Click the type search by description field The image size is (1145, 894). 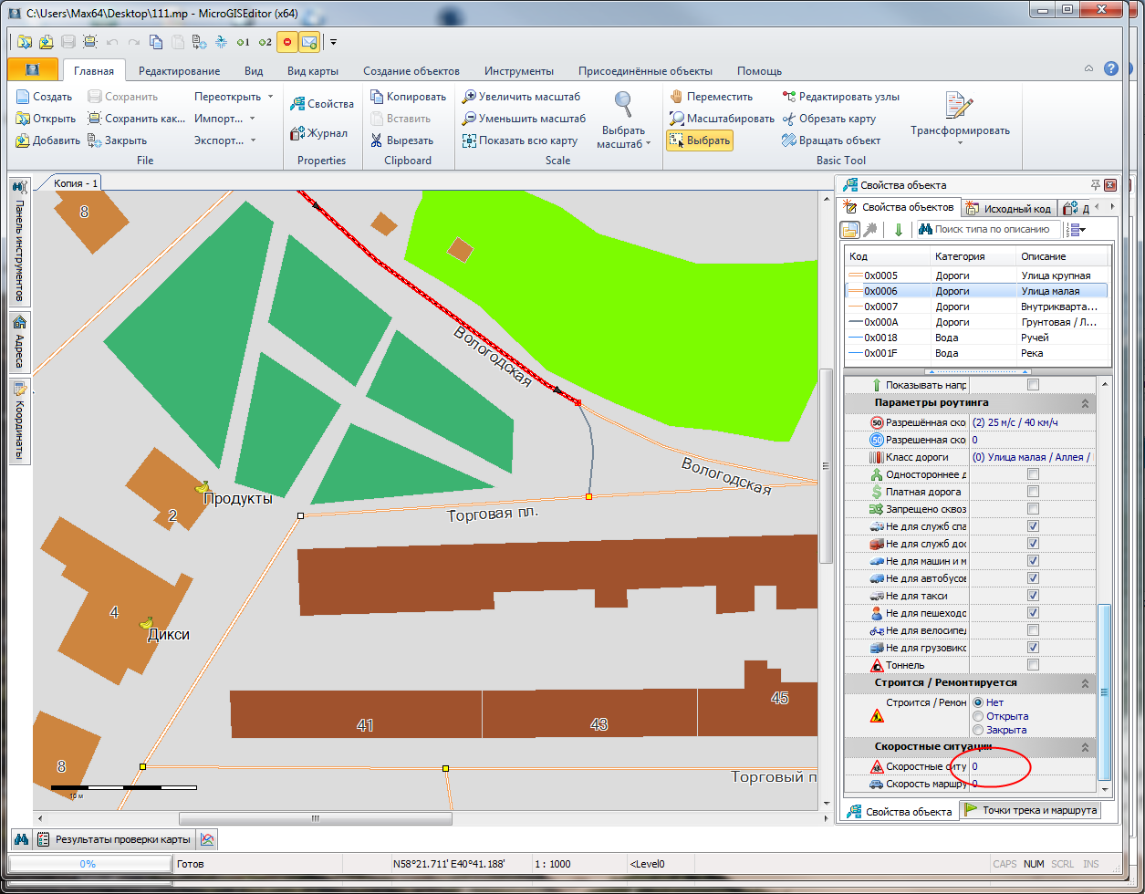pos(996,230)
